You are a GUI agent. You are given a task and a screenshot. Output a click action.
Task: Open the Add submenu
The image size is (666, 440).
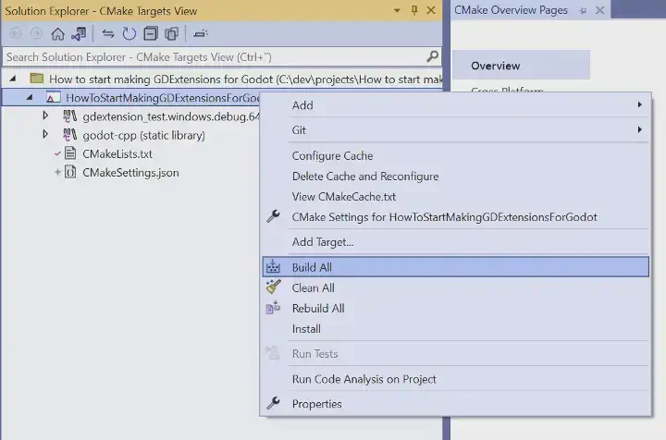(456, 105)
